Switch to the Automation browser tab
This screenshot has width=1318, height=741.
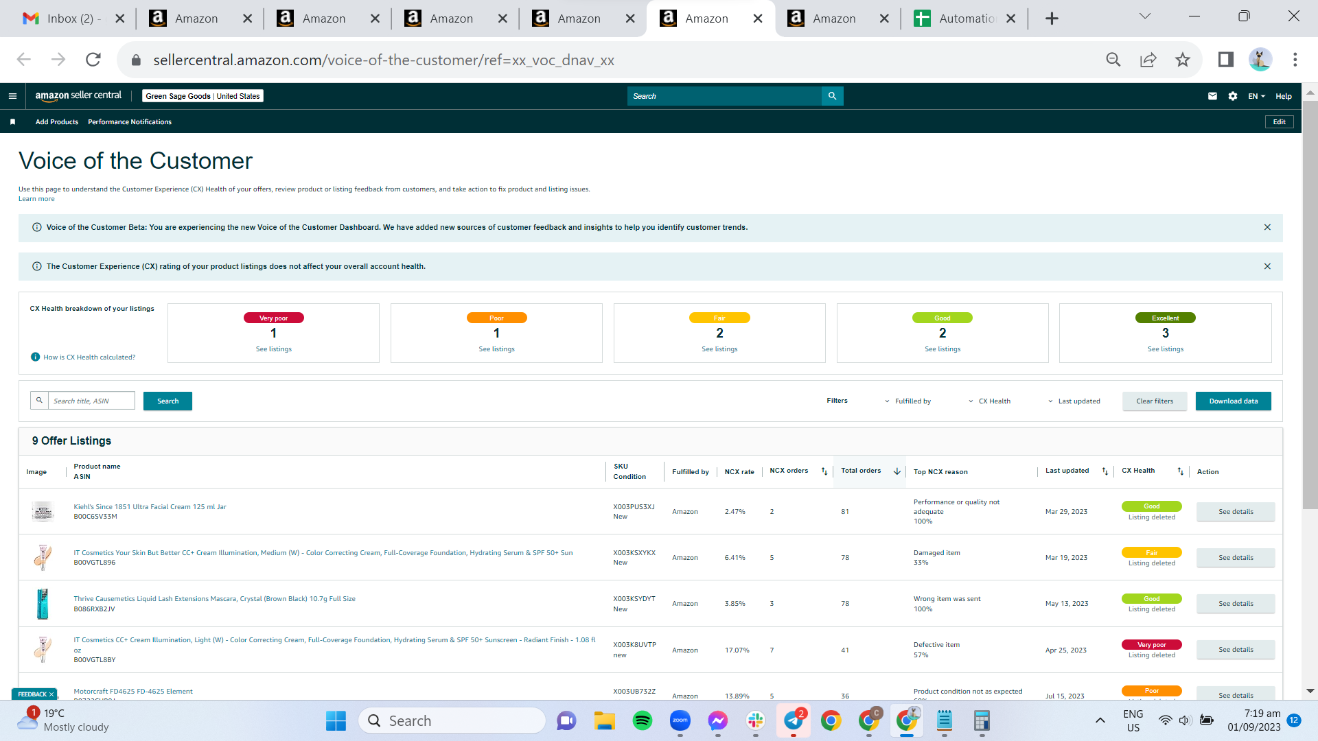[965, 19]
